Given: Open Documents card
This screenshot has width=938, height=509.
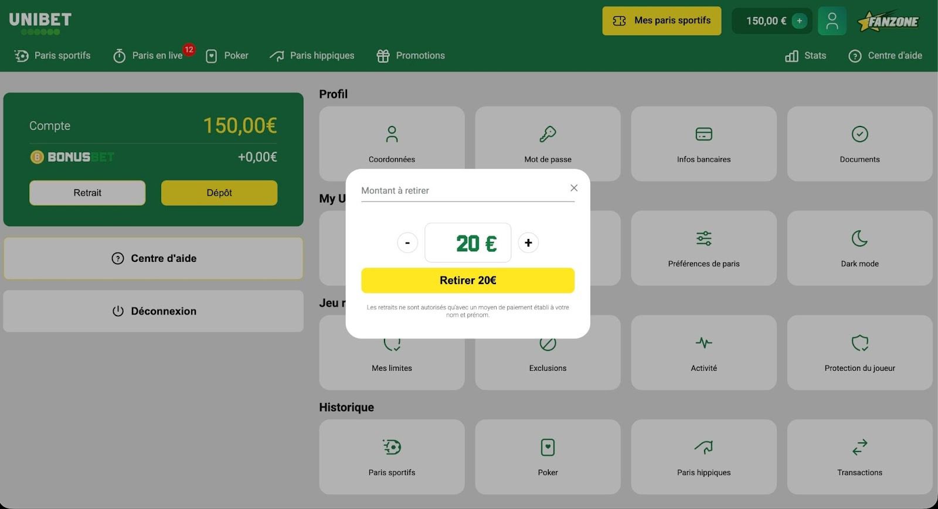Looking at the screenshot, I should (x=859, y=144).
